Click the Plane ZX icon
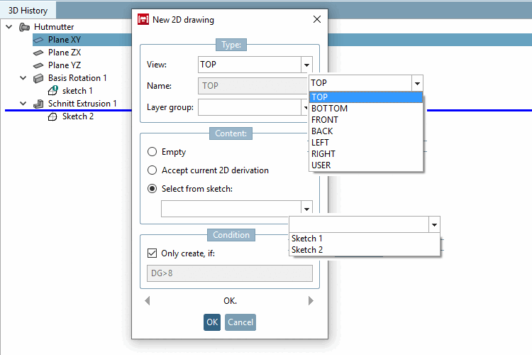 click(38, 53)
